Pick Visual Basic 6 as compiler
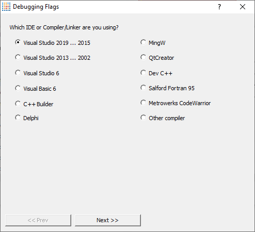 tap(36, 89)
